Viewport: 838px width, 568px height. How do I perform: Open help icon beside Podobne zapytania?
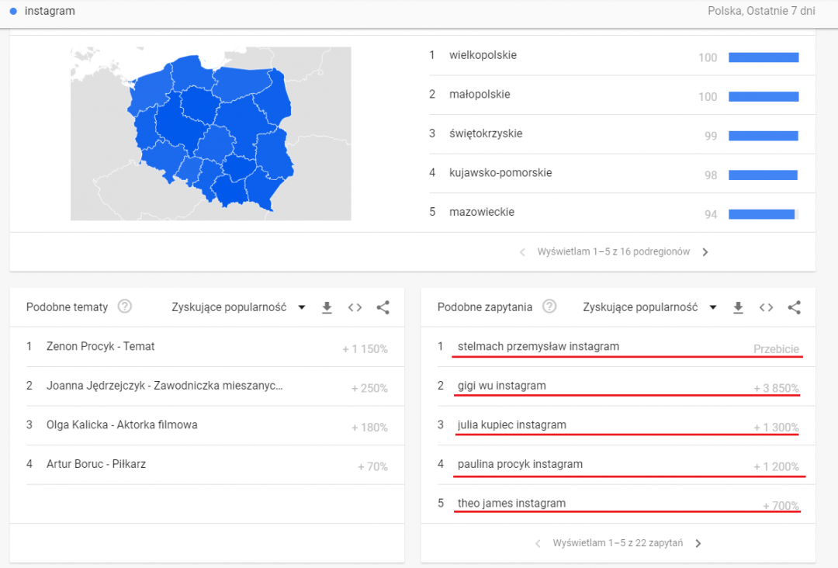(x=549, y=307)
